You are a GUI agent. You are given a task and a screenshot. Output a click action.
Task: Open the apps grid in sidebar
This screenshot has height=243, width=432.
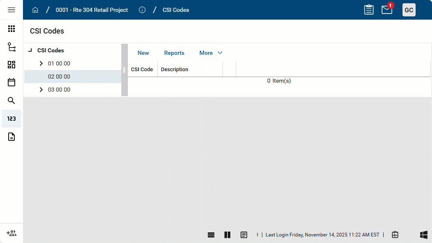coord(11,29)
